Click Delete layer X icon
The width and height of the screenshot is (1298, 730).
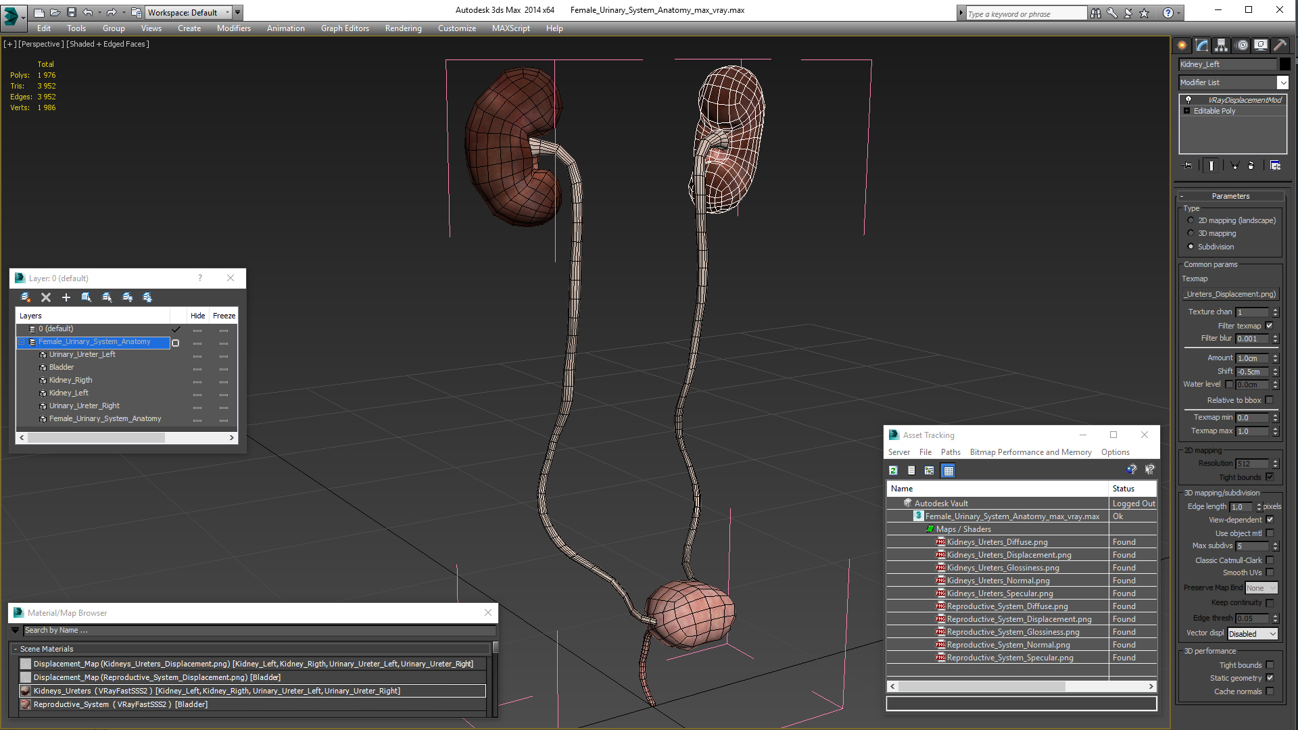[x=46, y=297]
